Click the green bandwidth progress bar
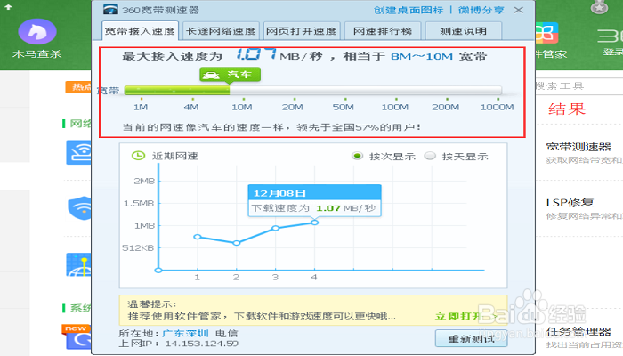Screen dimensions: 623x356 point(177,91)
